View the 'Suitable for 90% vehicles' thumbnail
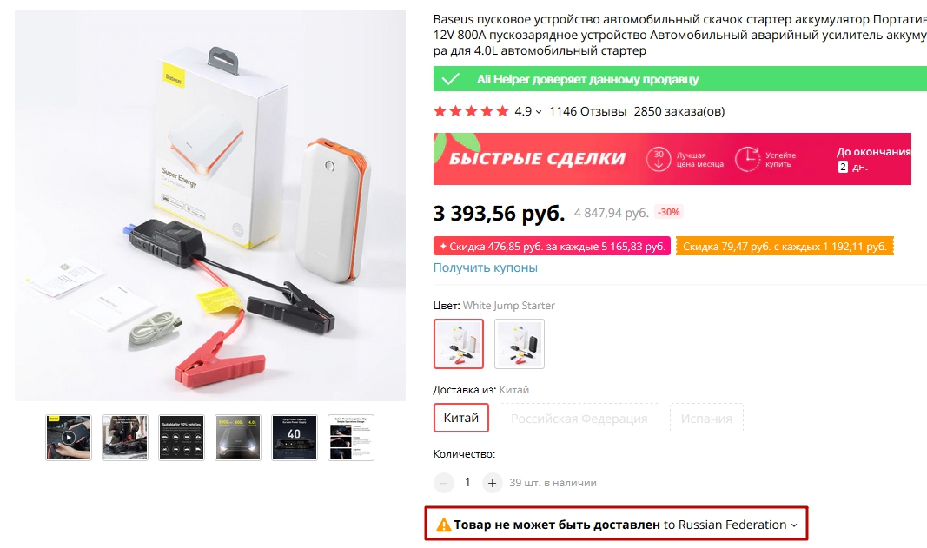Viewport: 927px width, 548px height. click(182, 438)
